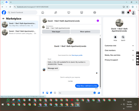Open the Chrome three-dot menu

[x=136, y=7]
